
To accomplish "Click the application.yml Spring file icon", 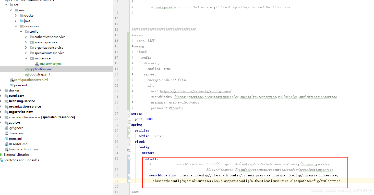I will coord(27,69).
